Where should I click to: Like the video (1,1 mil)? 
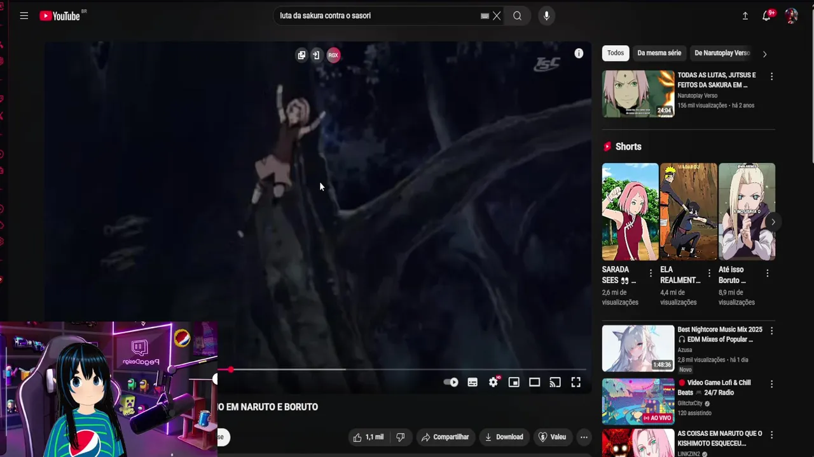pyautogui.click(x=368, y=437)
